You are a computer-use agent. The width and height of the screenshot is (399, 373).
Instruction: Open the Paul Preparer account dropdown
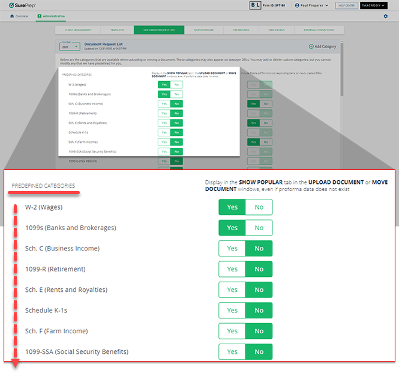311,5
